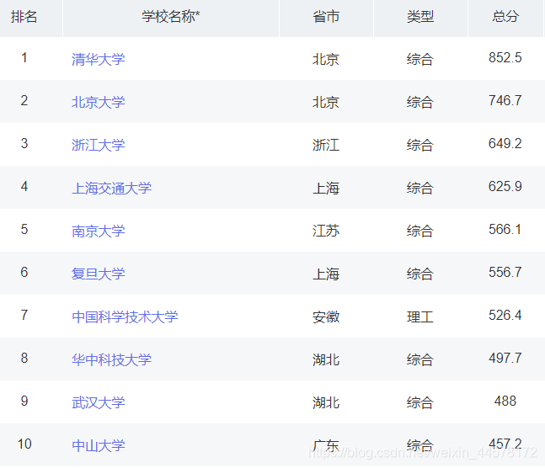Open the 中国科学技术大学 link
545x468 pixels.
pyautogui.click(x=125, y=316)
